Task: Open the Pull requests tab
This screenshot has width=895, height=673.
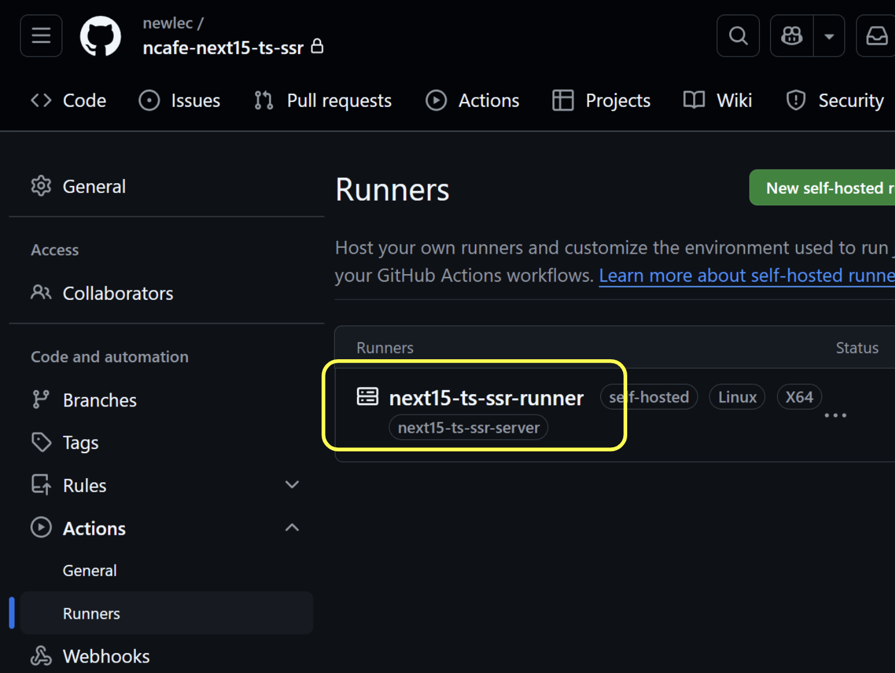Action: pos(323,100)
